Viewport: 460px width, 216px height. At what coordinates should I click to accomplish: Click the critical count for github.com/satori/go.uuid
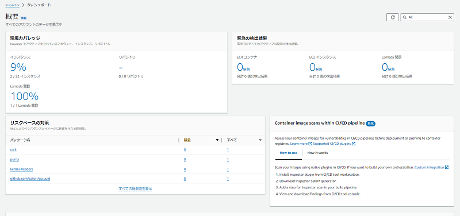pyautogui.click(x=185, y=179)
